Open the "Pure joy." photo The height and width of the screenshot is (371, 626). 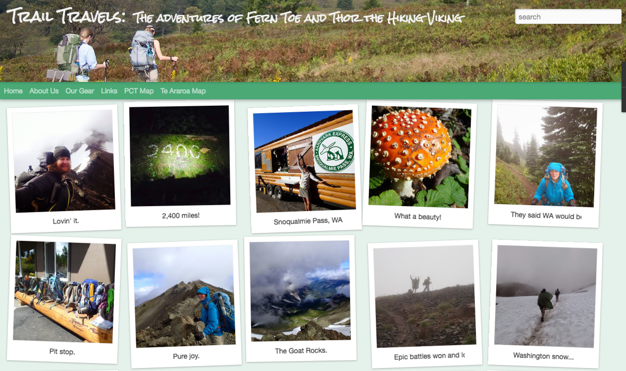(184, 296)
